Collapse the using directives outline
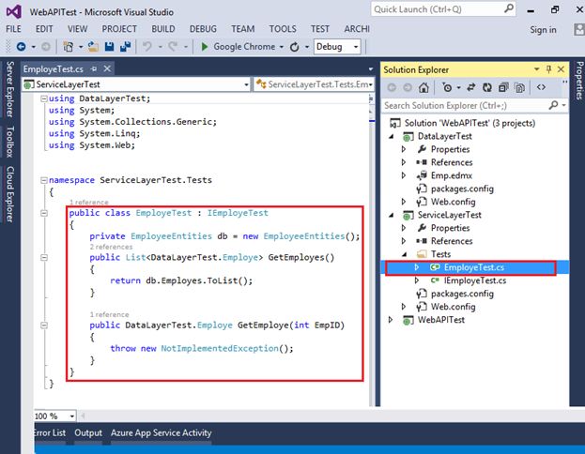The height and width of the screenshot is (454, 585). [44, 98]
